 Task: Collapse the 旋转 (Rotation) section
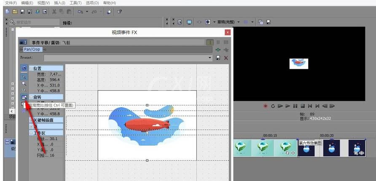click(31, 97)
